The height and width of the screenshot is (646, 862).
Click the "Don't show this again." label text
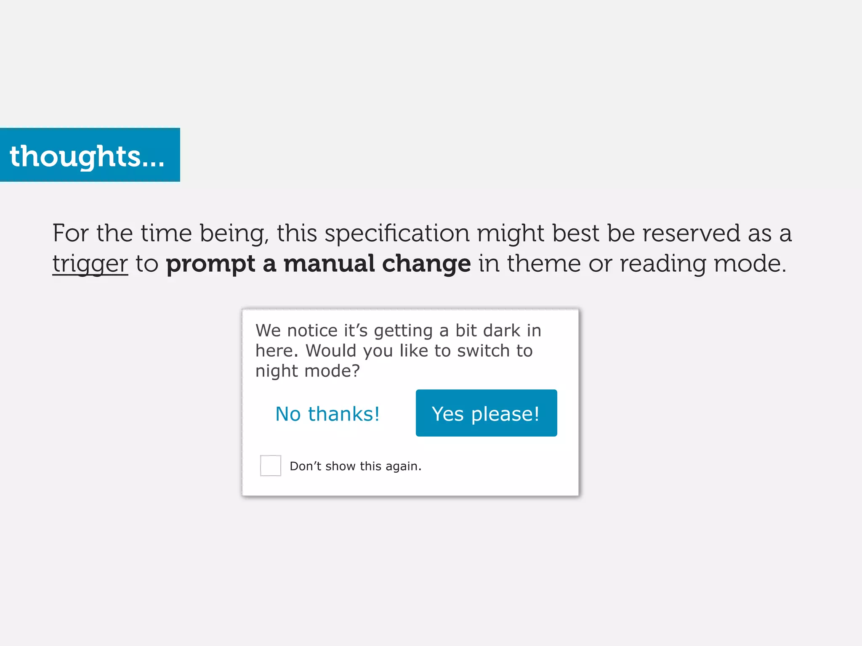click(x=356, y=466)
